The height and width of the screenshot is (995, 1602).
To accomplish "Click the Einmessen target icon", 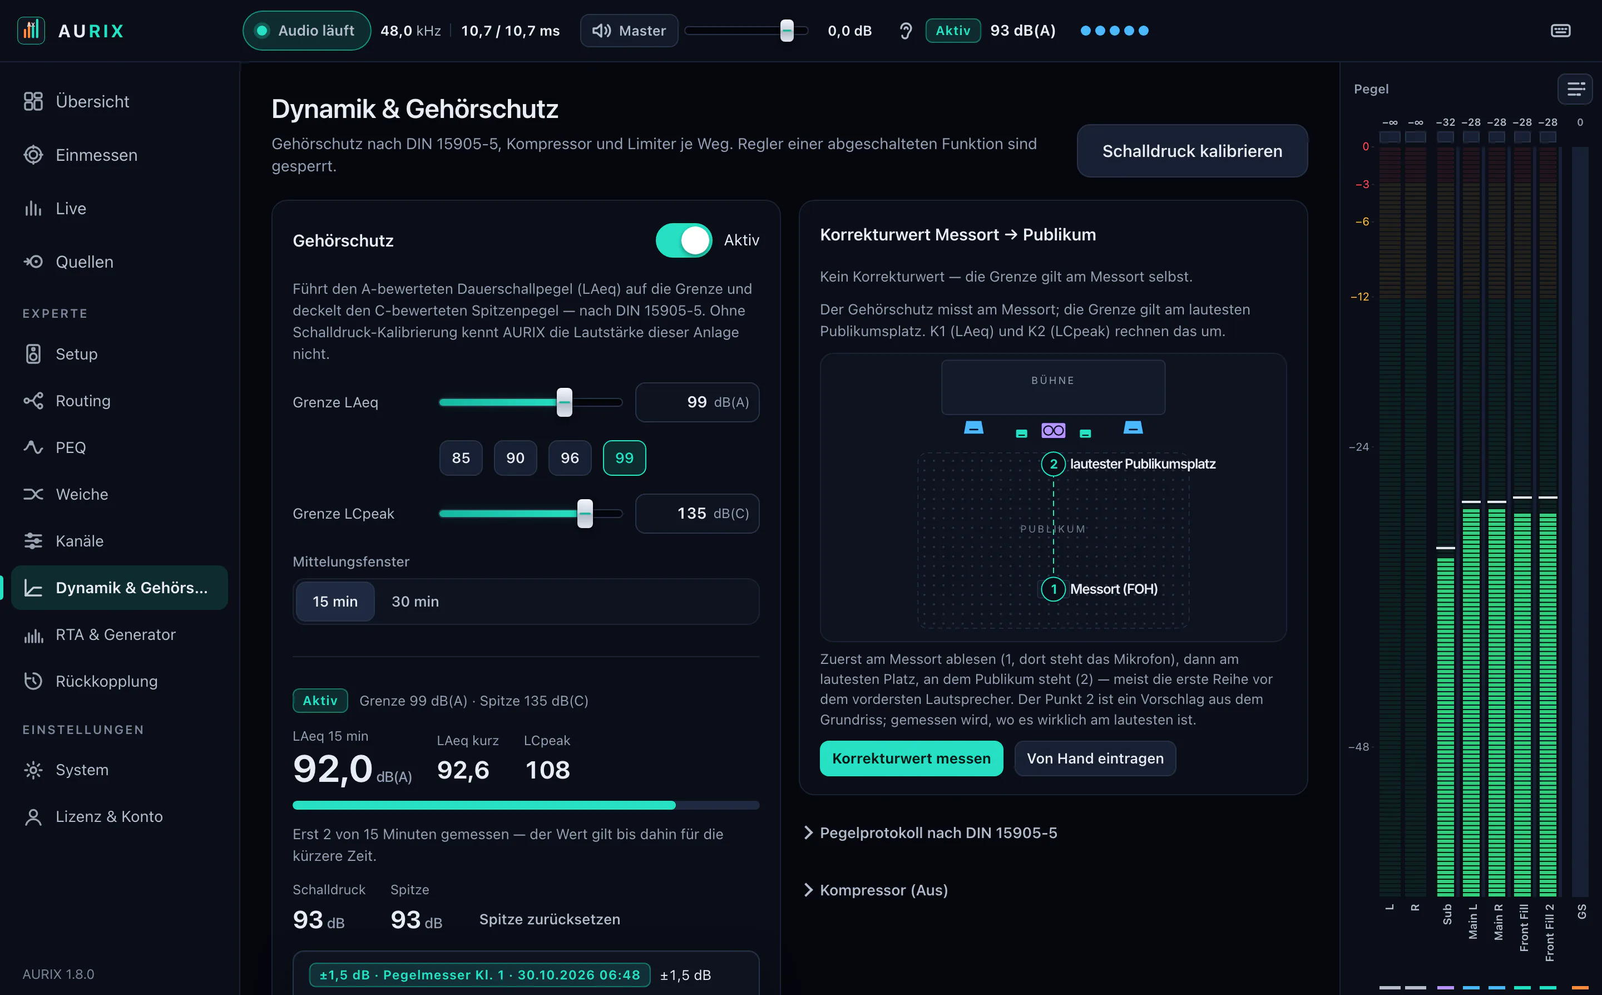I will 33,155.
